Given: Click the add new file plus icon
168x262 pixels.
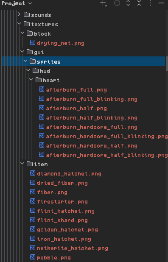Looking at the screenshot, I should pos(103,3).
